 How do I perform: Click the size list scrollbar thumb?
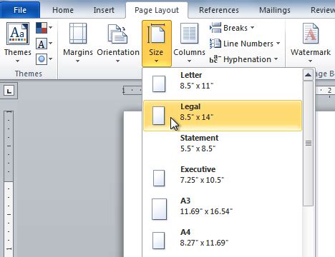click(309, 143)
